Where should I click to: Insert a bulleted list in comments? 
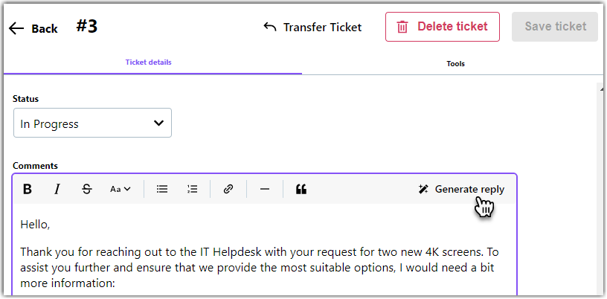point(162,189)
